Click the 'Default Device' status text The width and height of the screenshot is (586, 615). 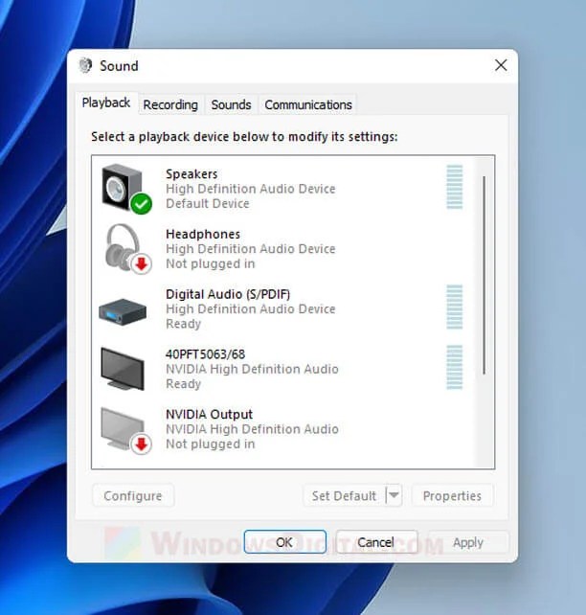(208, 203)
